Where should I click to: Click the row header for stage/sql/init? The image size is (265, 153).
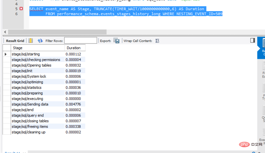(x=7, y=71)
